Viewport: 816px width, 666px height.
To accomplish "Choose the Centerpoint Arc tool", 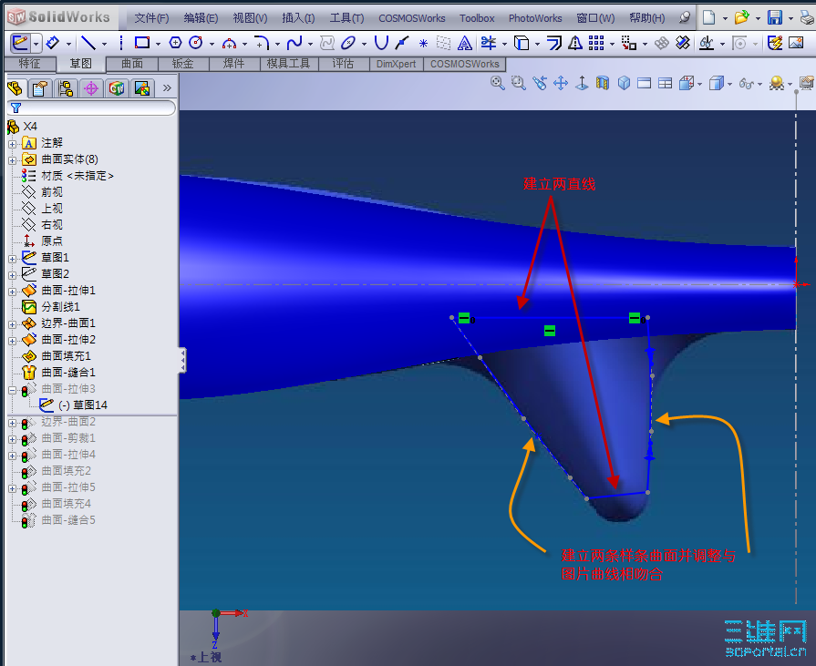I will point(229,43).
